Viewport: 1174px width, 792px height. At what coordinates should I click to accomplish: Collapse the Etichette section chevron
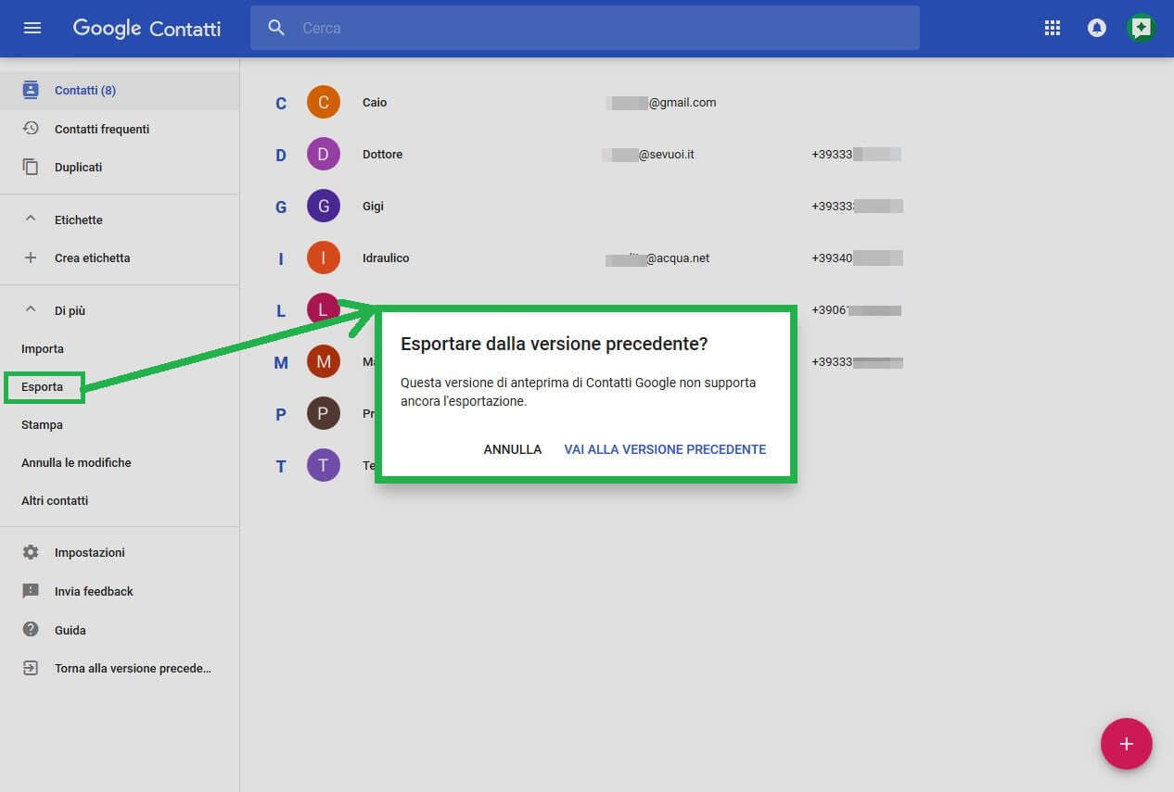click(31, 219)
